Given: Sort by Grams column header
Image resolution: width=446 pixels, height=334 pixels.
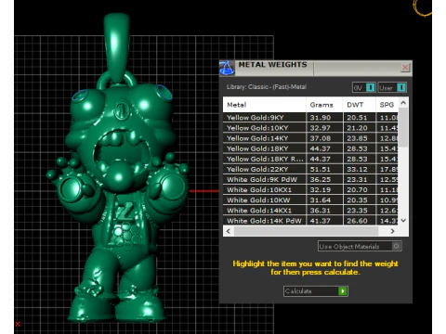Looking at the screenshot, I should coord(324,105).
